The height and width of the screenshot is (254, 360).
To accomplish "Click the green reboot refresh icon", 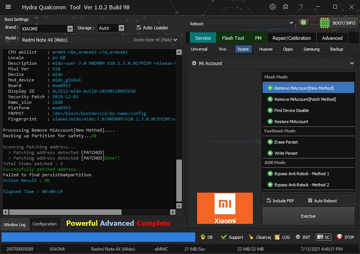I will (x=303, y=22).
